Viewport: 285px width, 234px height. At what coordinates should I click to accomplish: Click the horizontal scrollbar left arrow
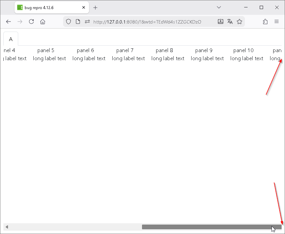click(x=6, y=227)
